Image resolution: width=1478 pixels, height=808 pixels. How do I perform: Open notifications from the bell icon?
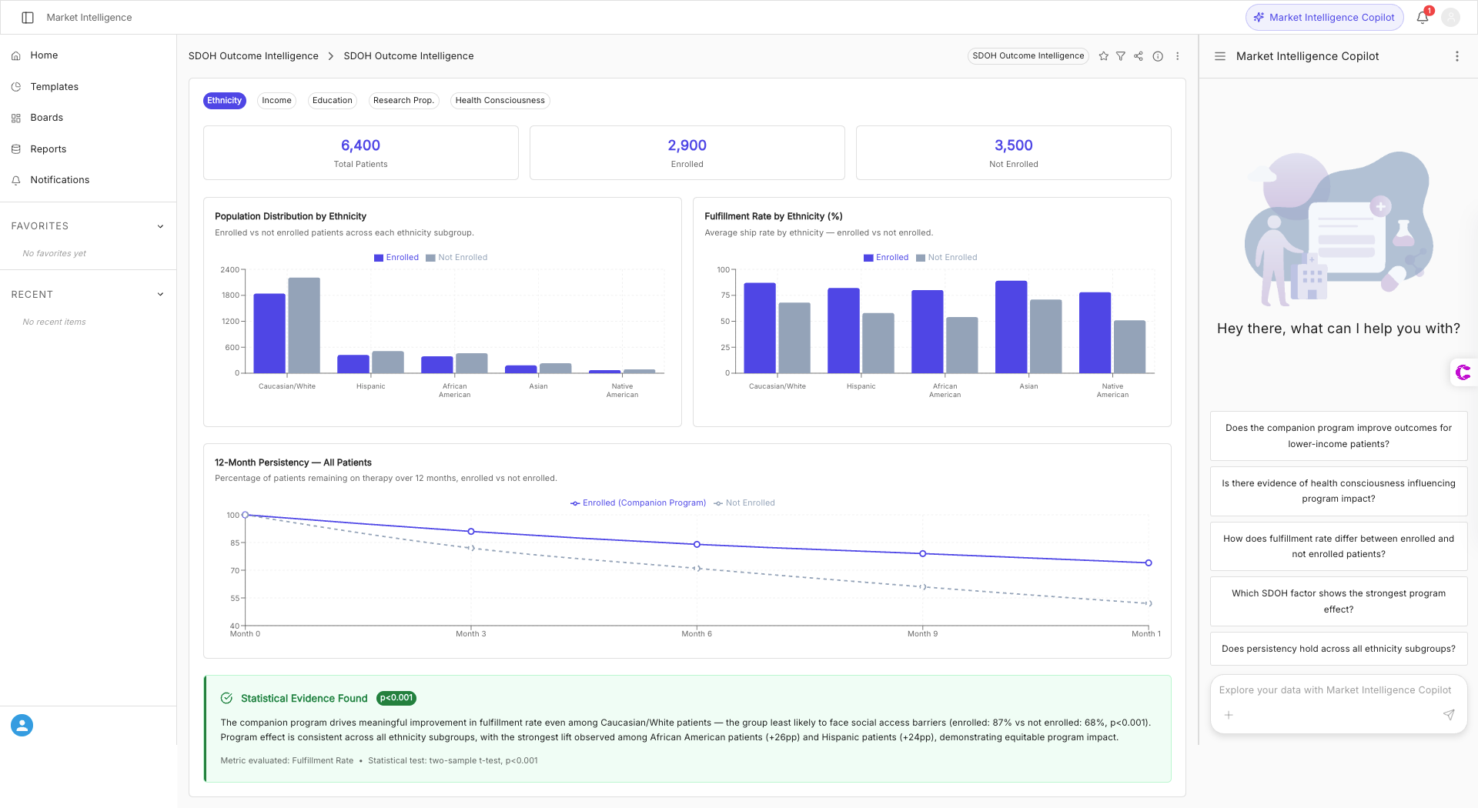click(x=1422, y=16)
